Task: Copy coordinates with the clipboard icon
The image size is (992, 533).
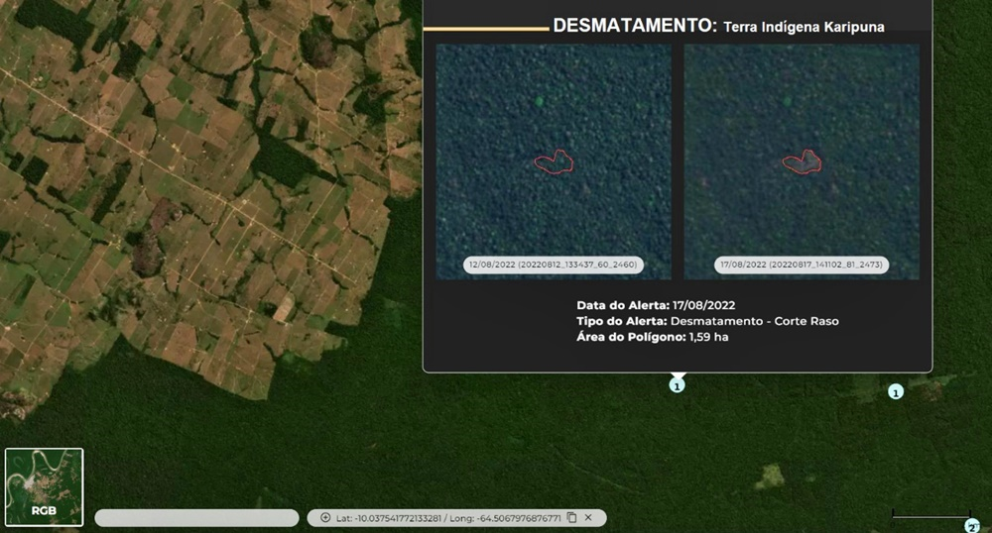Action: 572,518
